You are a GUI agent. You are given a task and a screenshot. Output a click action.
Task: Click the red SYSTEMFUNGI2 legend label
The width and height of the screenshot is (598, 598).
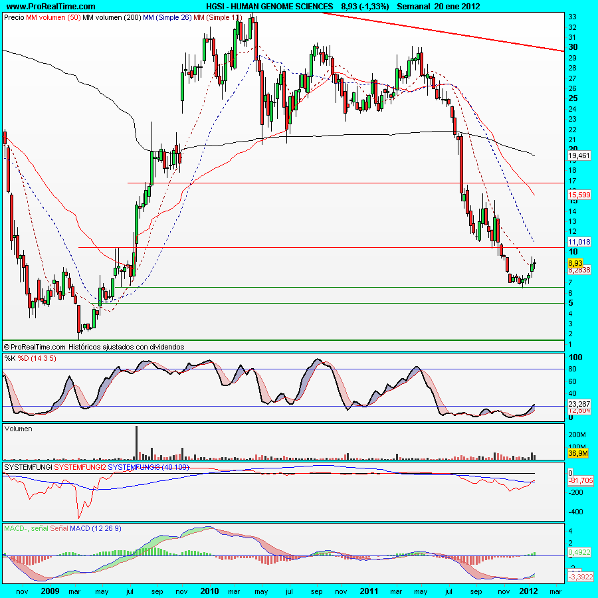[80, 467]
